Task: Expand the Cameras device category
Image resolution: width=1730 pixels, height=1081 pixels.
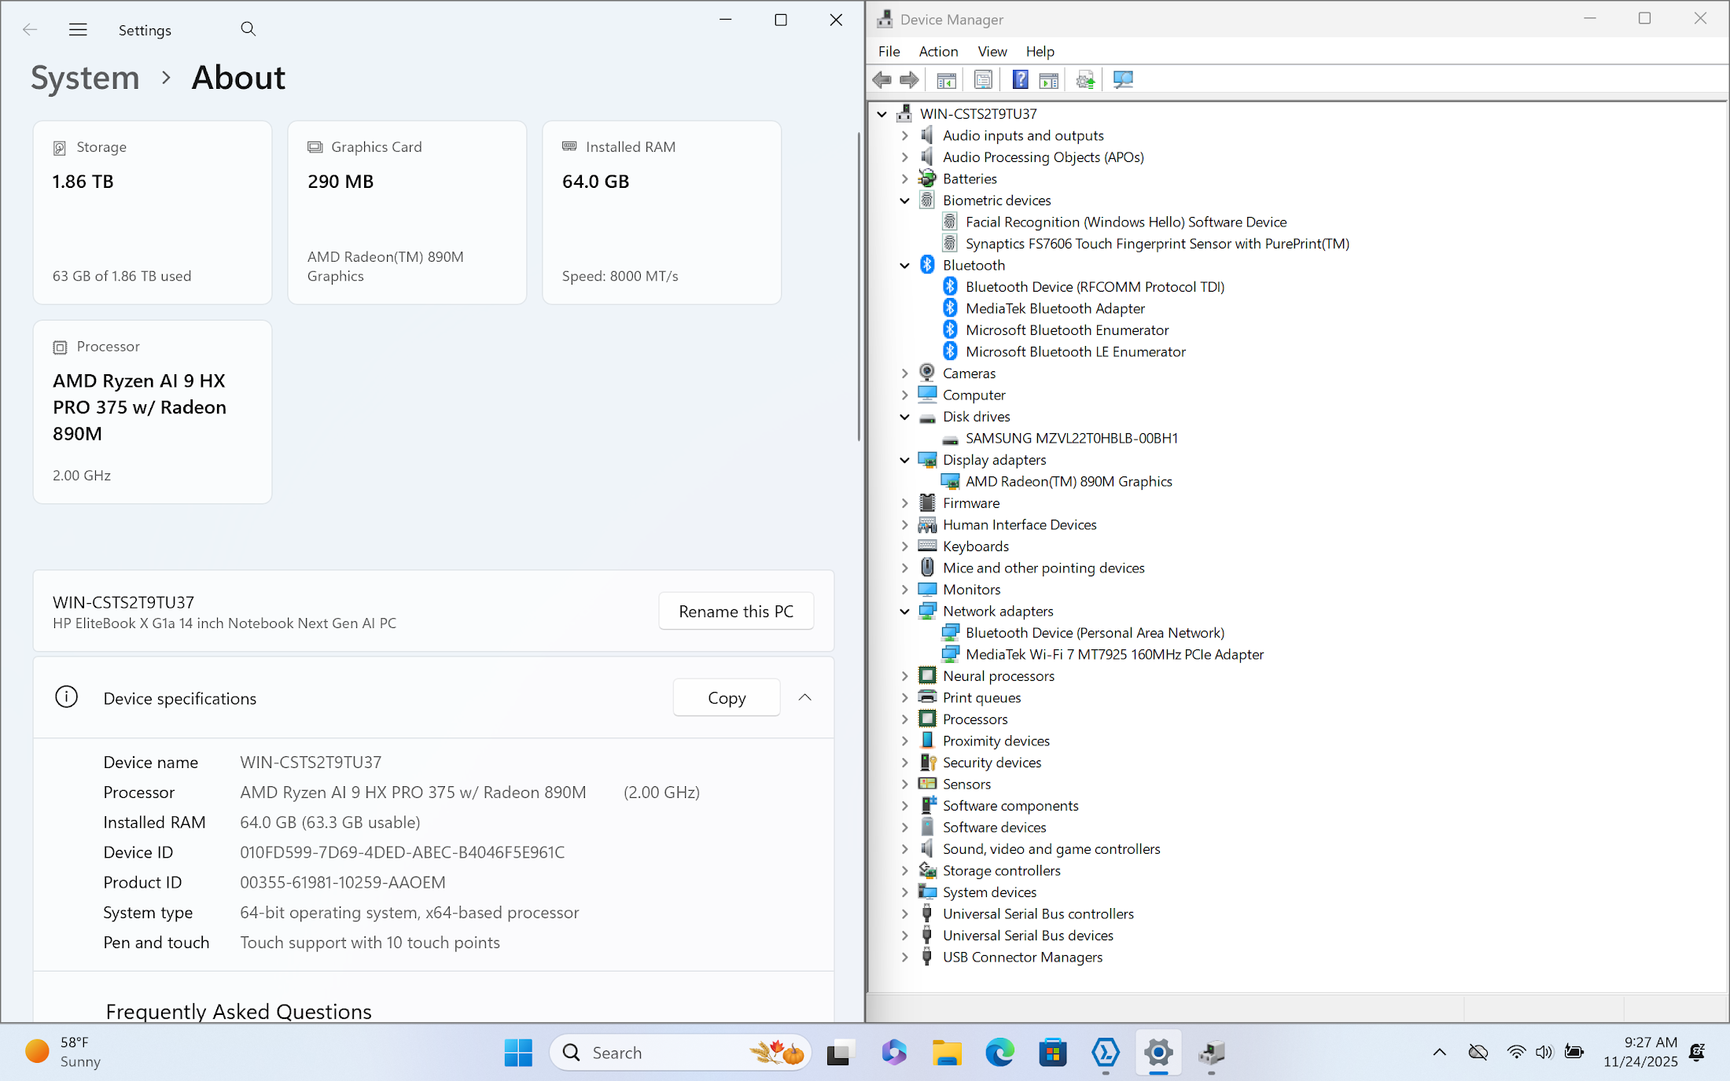Action: click(x=904, y=373)
